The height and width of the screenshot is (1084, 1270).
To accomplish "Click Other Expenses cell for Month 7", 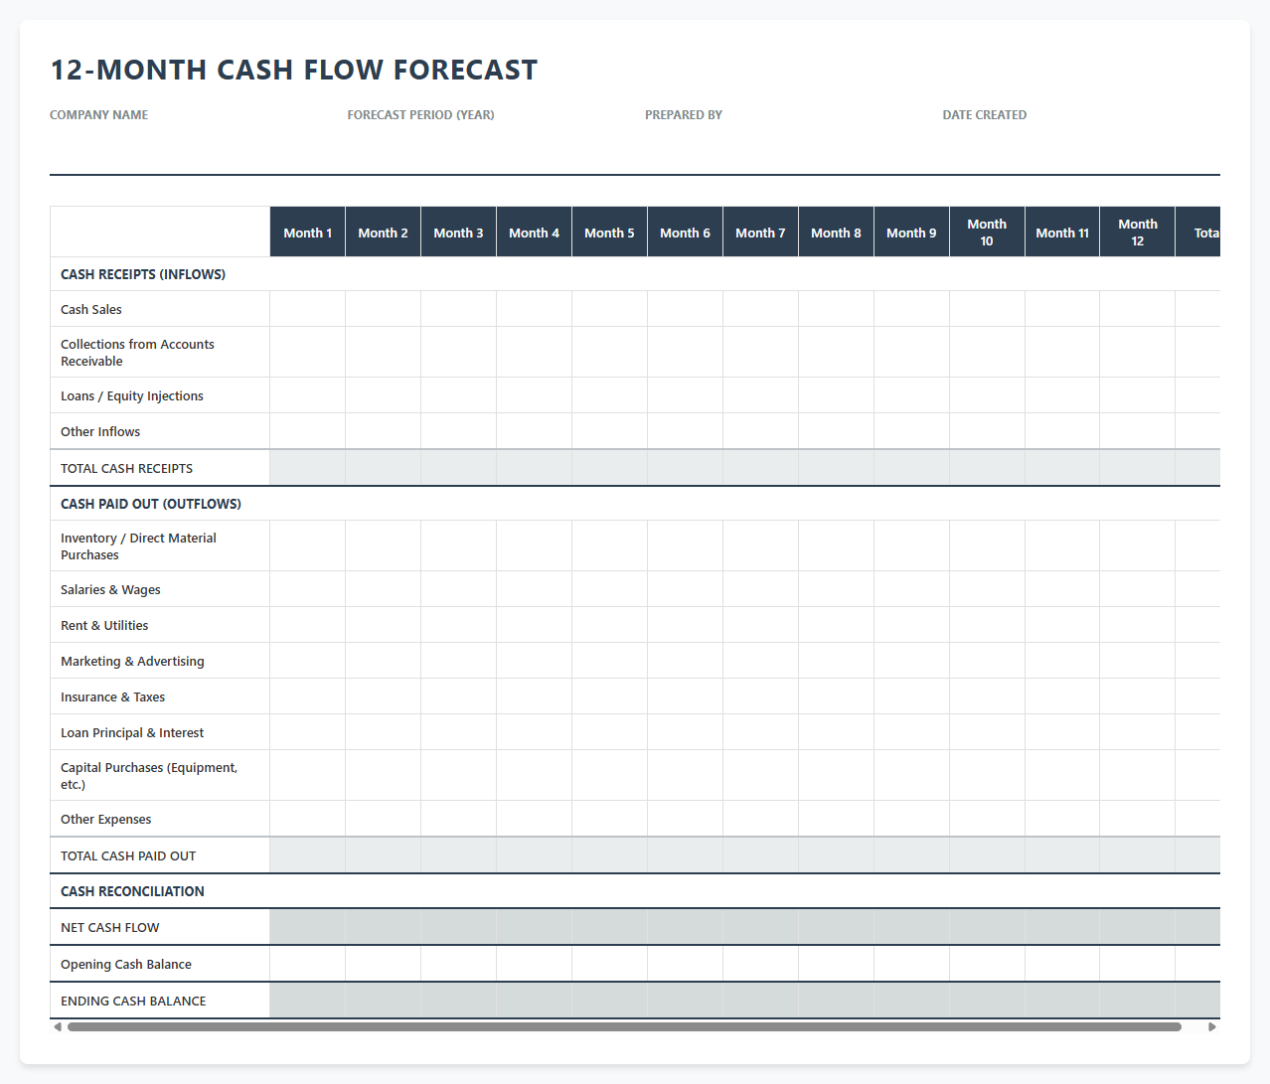I will pyautogui.click(x=761, y=819).
